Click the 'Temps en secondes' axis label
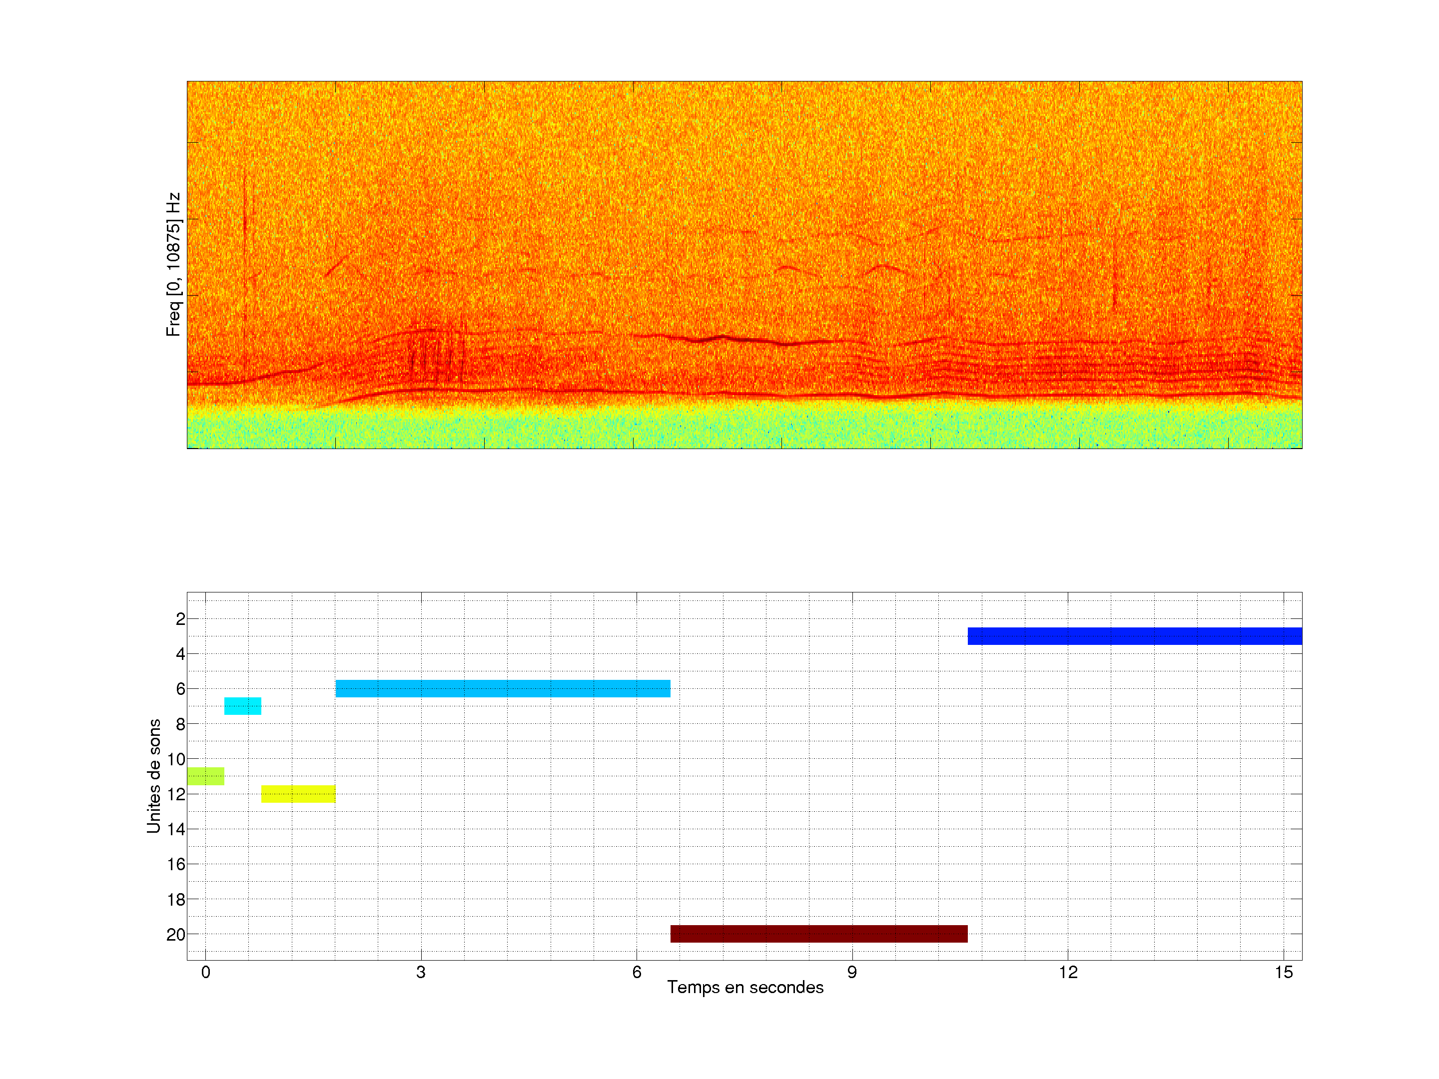This screenshot has width=1439, height=1079. click(745, 987)
